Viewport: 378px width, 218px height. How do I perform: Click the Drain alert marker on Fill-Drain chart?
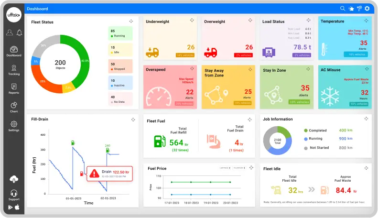[x=94, y=174]
